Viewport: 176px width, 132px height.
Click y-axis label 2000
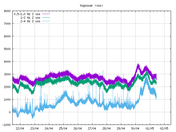(7, 87)
